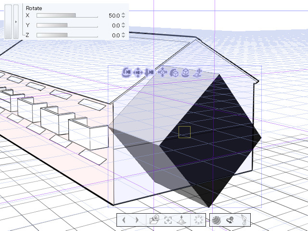
Task: Click the previous 3D object arrow
Action: (x=124, y=220)
